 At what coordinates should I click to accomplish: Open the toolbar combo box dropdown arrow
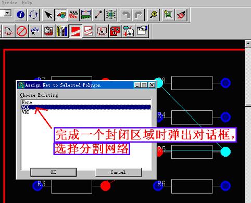[7, 13]
